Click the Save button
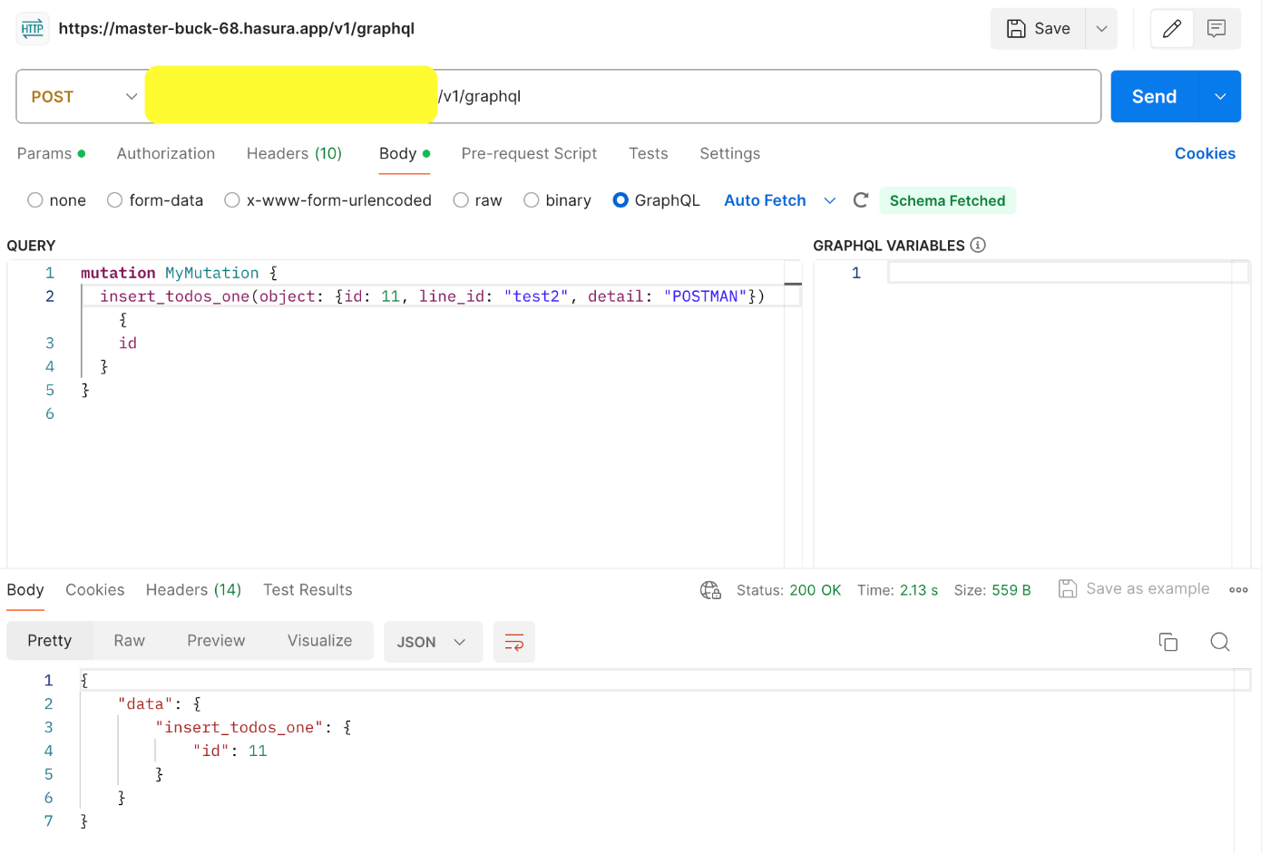This screenshot has height=853, width=1270. pyautogui.click(x=1039, y=29)
